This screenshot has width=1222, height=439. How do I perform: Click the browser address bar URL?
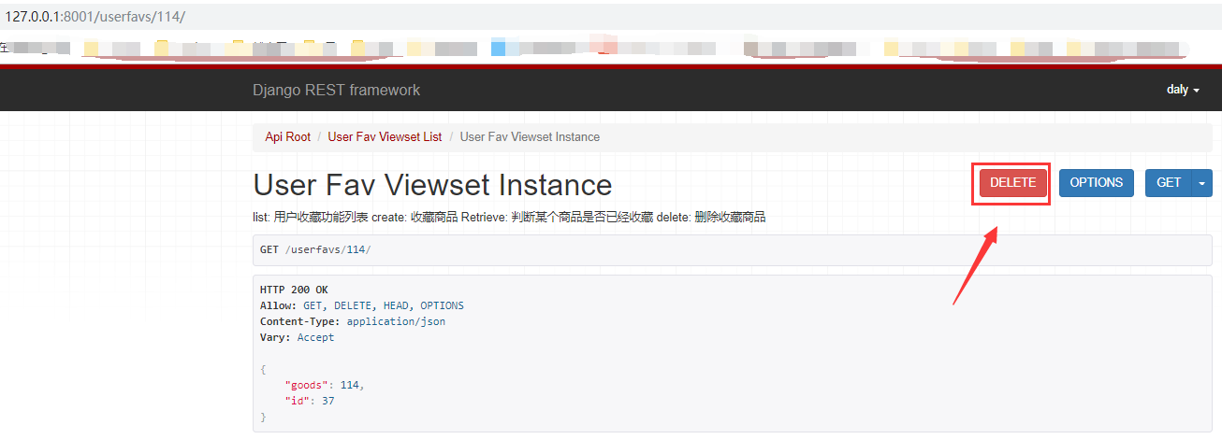(95, 16)
